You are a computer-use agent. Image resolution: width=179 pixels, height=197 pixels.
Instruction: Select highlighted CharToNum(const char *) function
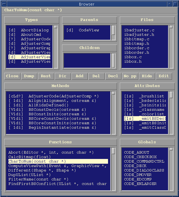[x=58, y=161]
